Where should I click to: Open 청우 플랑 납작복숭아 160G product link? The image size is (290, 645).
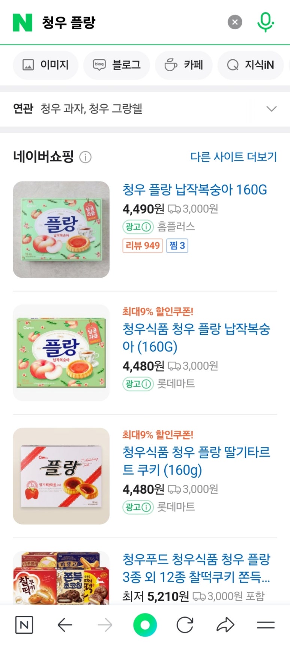tap(195, 190)
